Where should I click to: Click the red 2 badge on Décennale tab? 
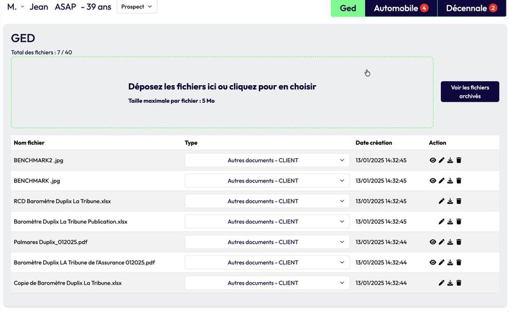492,8
